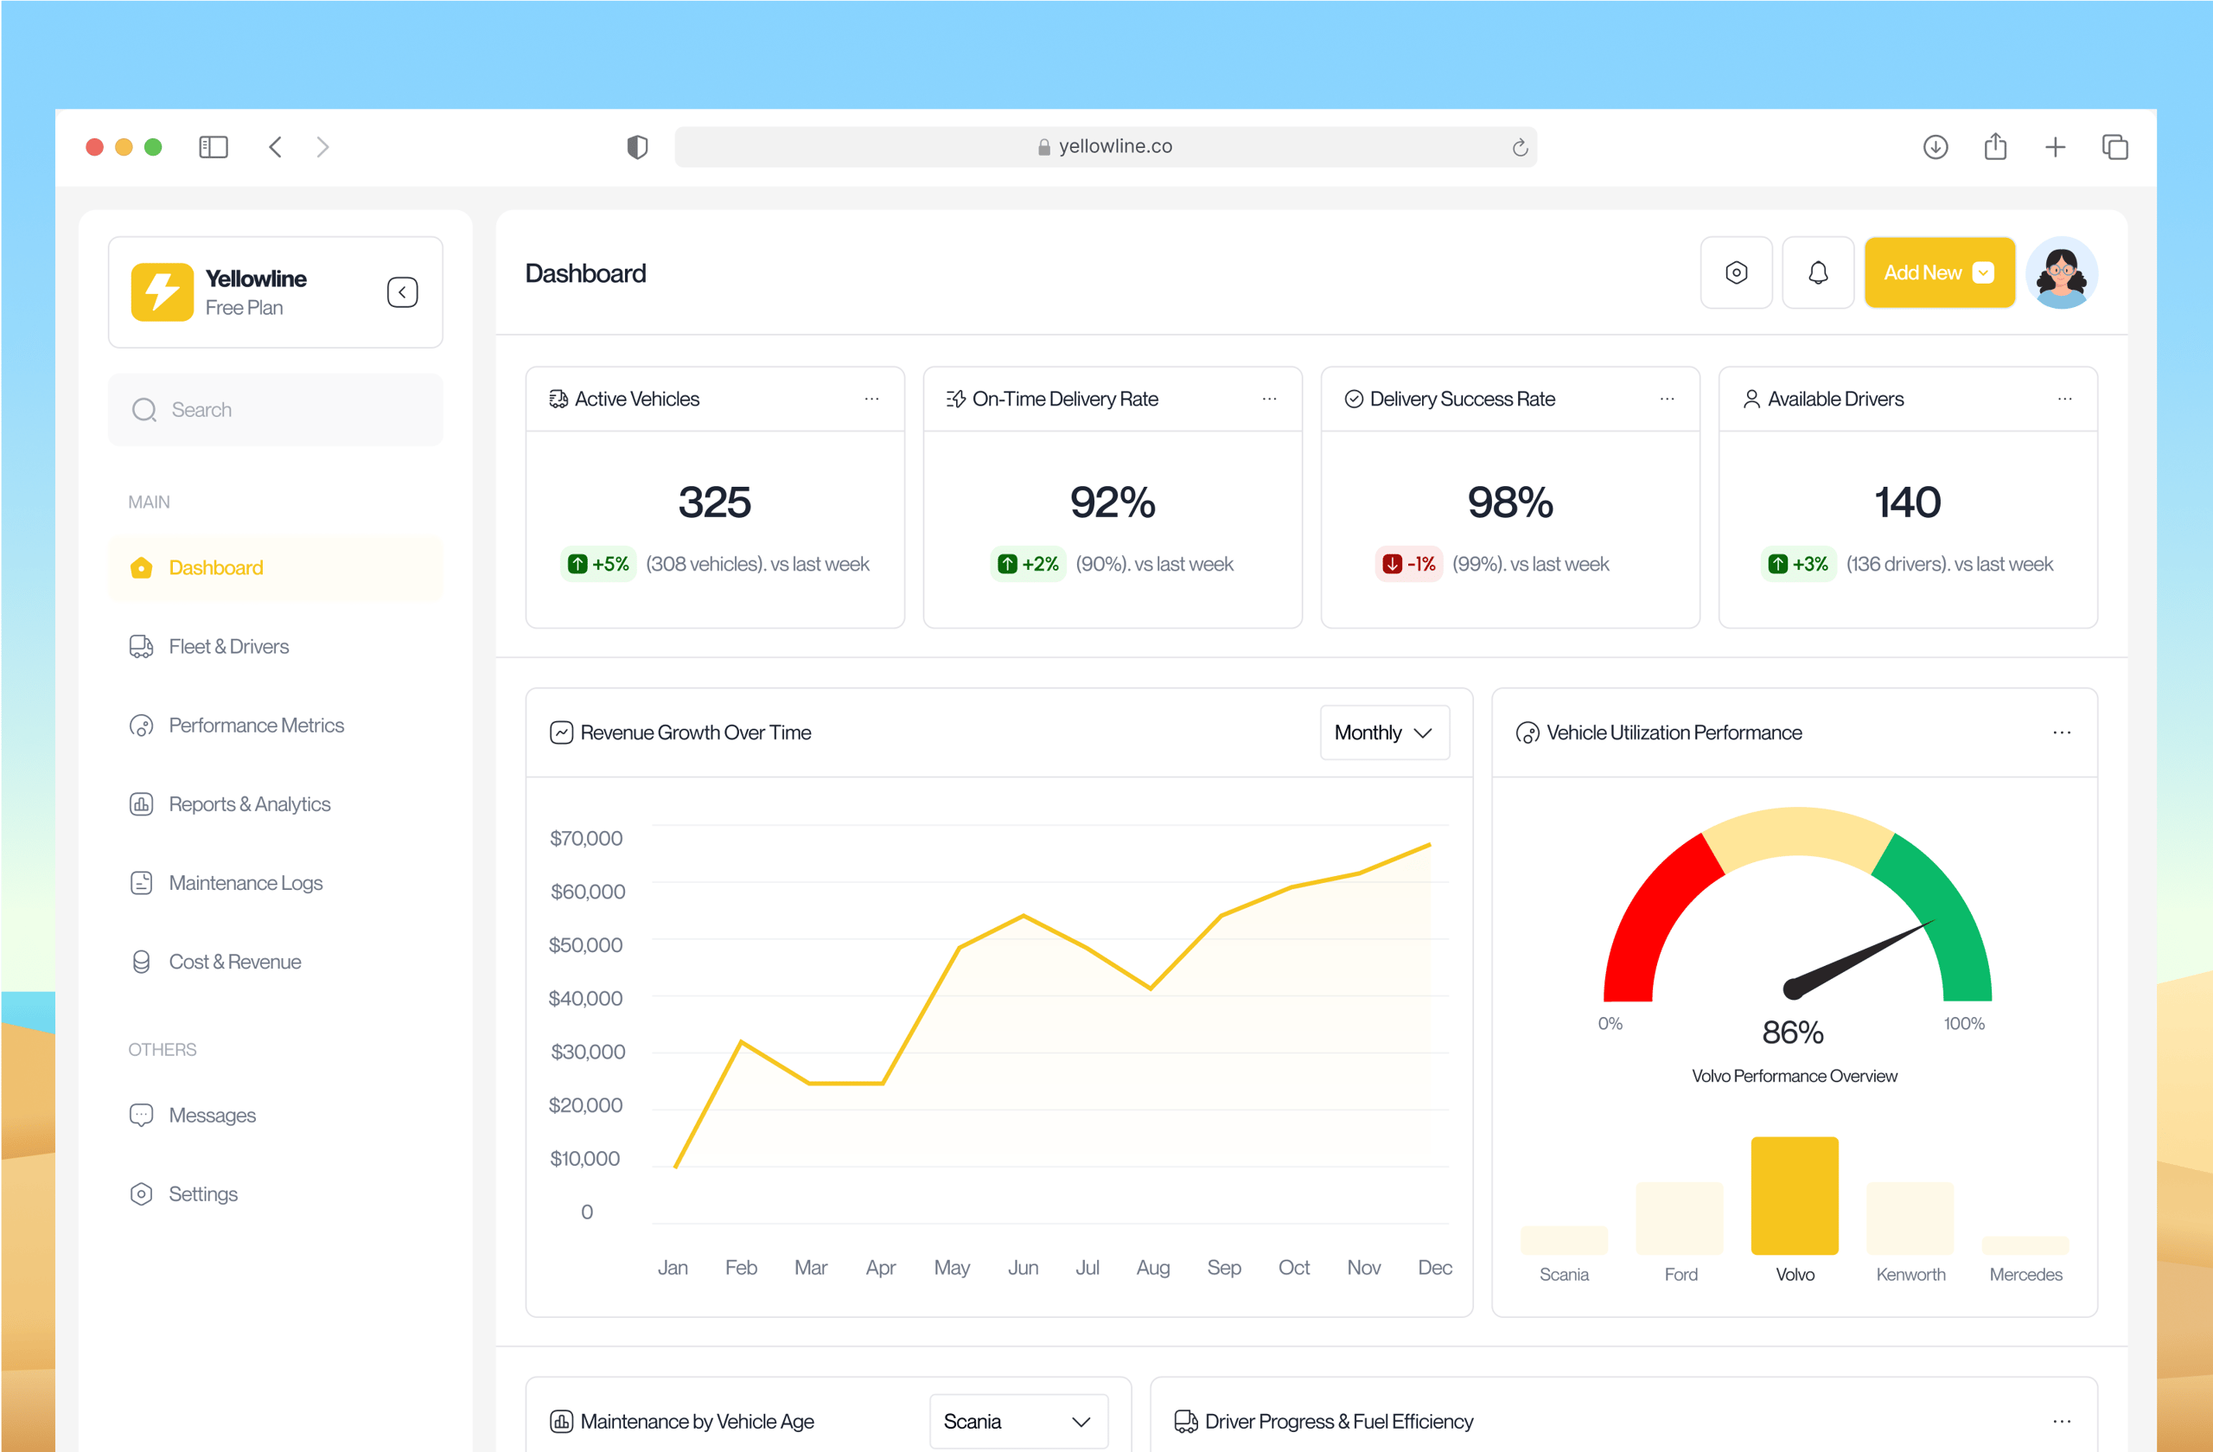Screen dimensions: 2213x1452
Task: Toggle browser sidebar in Safari toolbar
Action: 214,147
